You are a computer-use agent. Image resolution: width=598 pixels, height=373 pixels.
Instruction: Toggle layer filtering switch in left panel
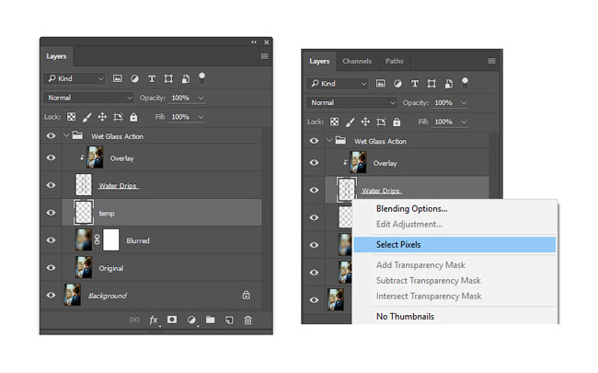[201, 78]
